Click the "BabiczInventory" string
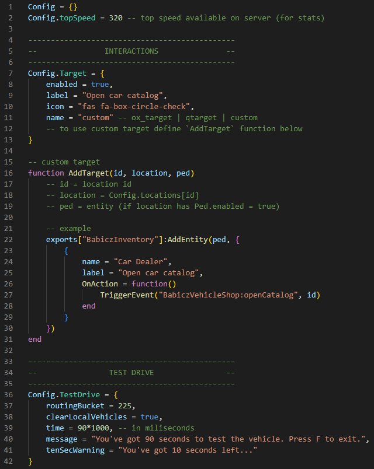The height and width of the screenshot is (469, 374). click(120, 240)
